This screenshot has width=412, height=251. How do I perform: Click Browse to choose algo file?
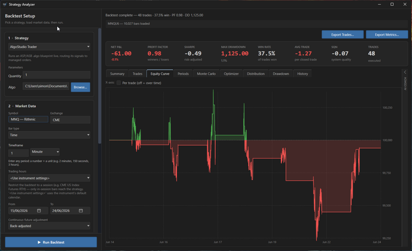coord(81,87)
